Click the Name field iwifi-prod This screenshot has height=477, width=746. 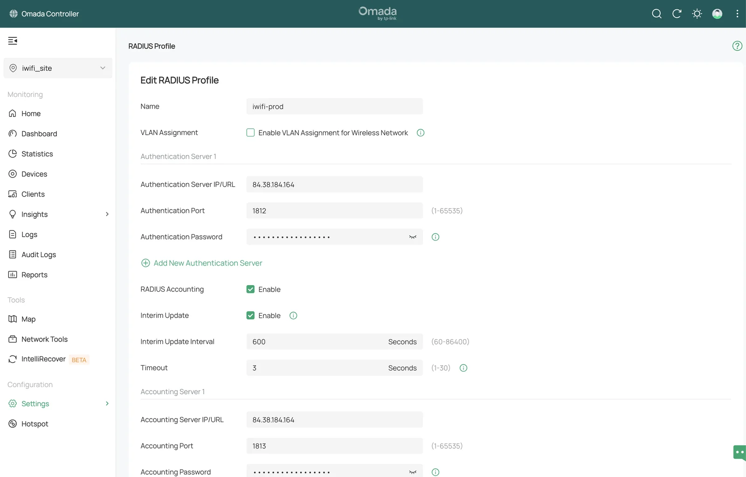point(334,106)
